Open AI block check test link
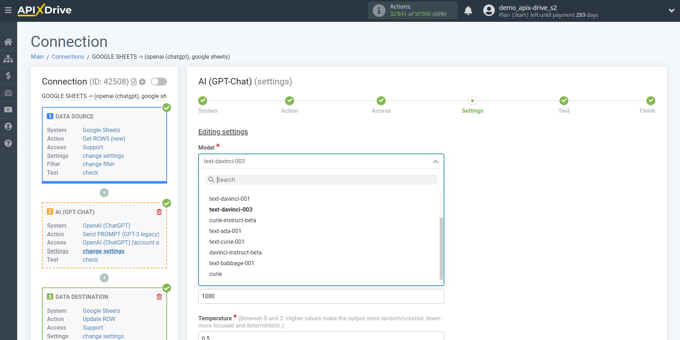Viewport: 680px width, 340px height. point(90,259)
